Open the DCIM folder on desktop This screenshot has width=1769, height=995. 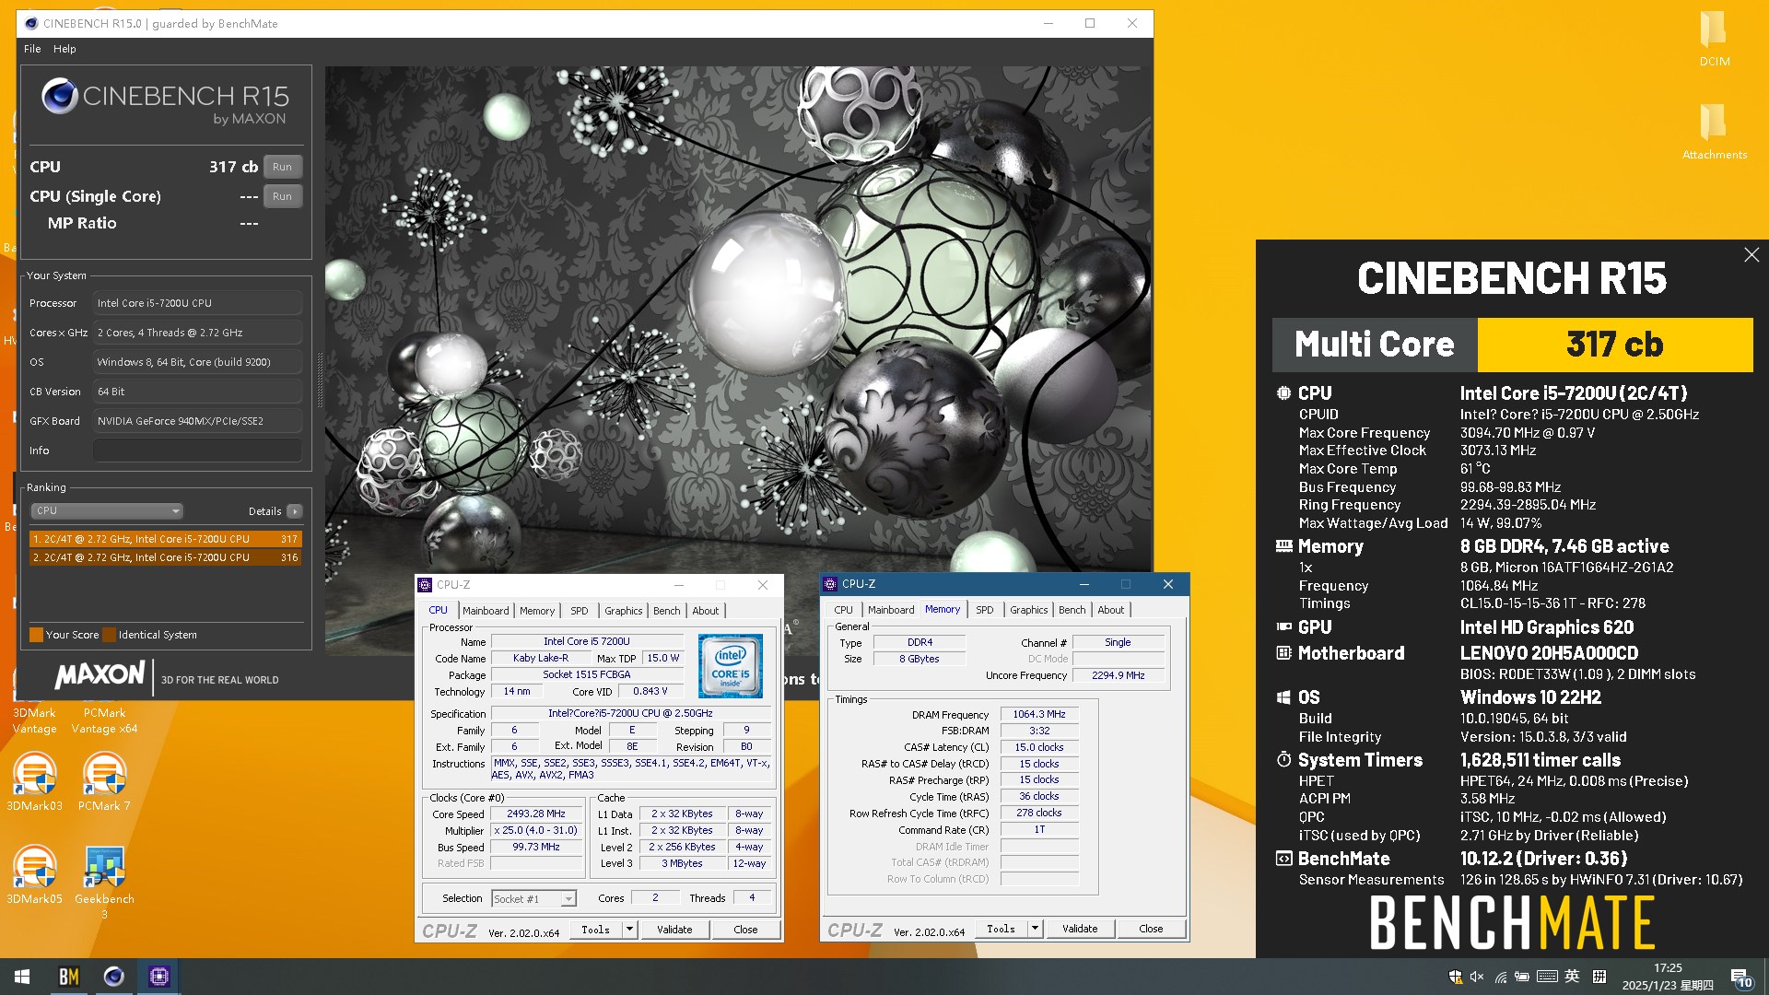1714,39
